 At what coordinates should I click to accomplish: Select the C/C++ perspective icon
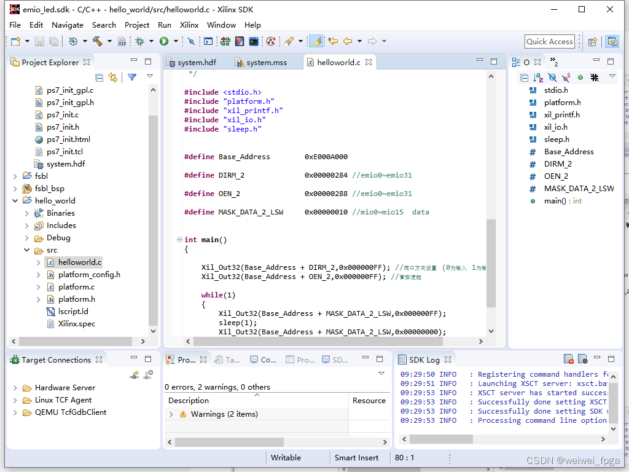pyautogui.click(x=612, y=41)
